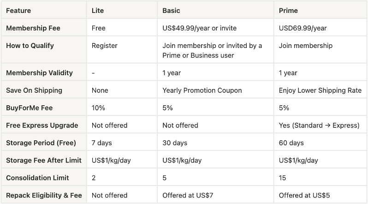Screen dimensions: 368x204
Task: Click the USD69.99/year price cell
Action: [303, 28]
